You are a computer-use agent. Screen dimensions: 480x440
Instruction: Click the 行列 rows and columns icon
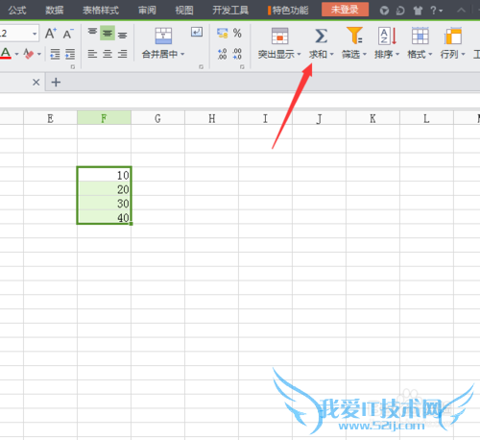[x=453, y=36]
